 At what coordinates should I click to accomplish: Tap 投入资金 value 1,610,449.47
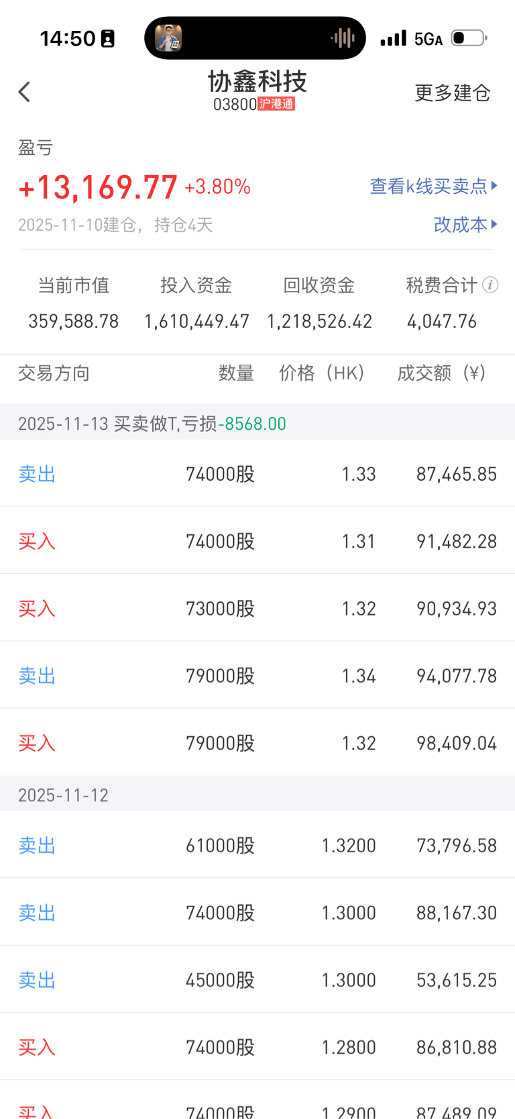click(196, 322)
